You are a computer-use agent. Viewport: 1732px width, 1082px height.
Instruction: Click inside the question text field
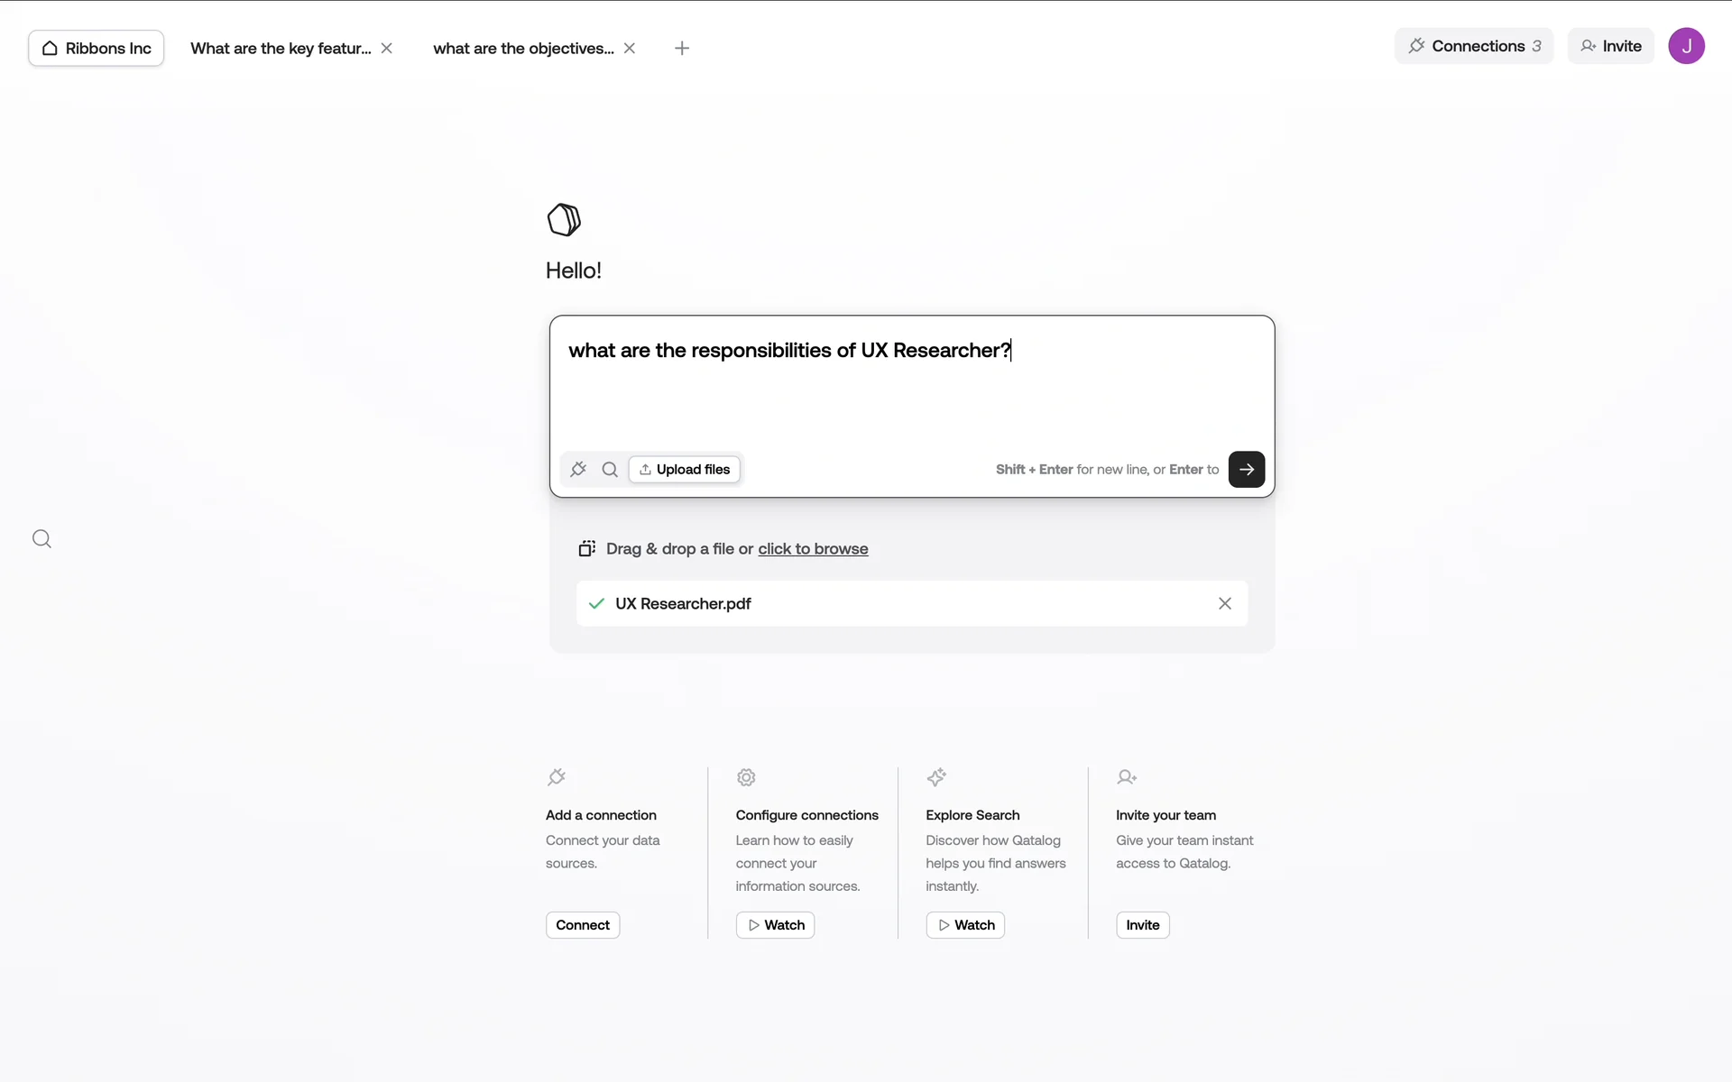pos(911,388)
